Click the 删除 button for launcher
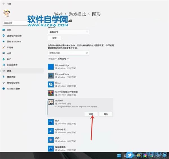The image size is (169, 159). pyautogui.click(x=106, y=114)
